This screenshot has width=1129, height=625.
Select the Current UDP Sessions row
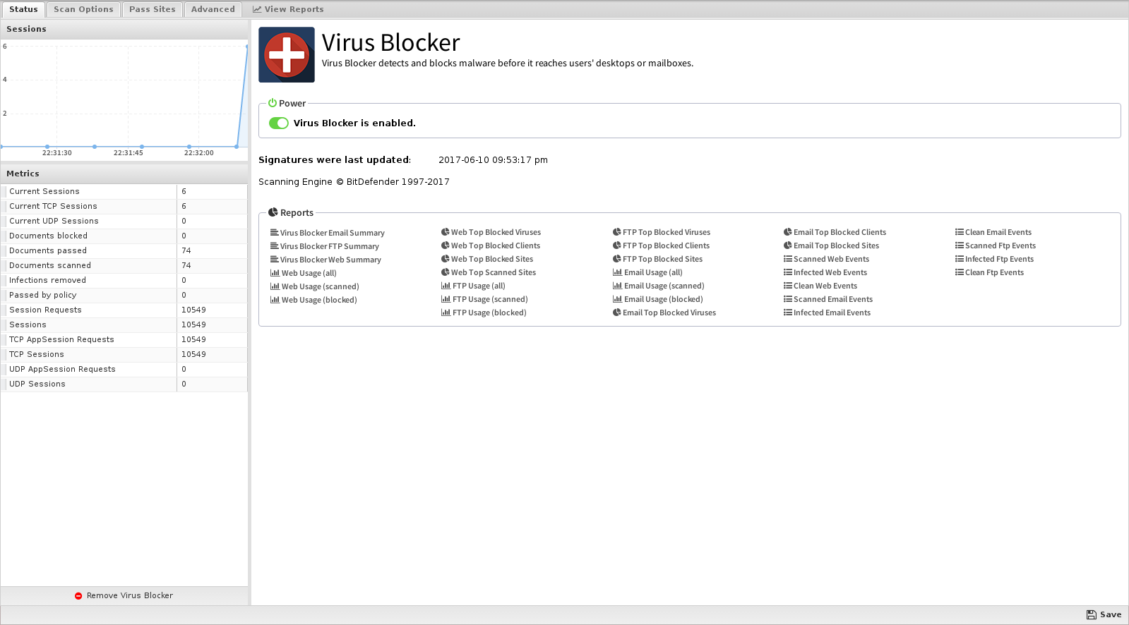pyautogui.click(x=124, y=221)
